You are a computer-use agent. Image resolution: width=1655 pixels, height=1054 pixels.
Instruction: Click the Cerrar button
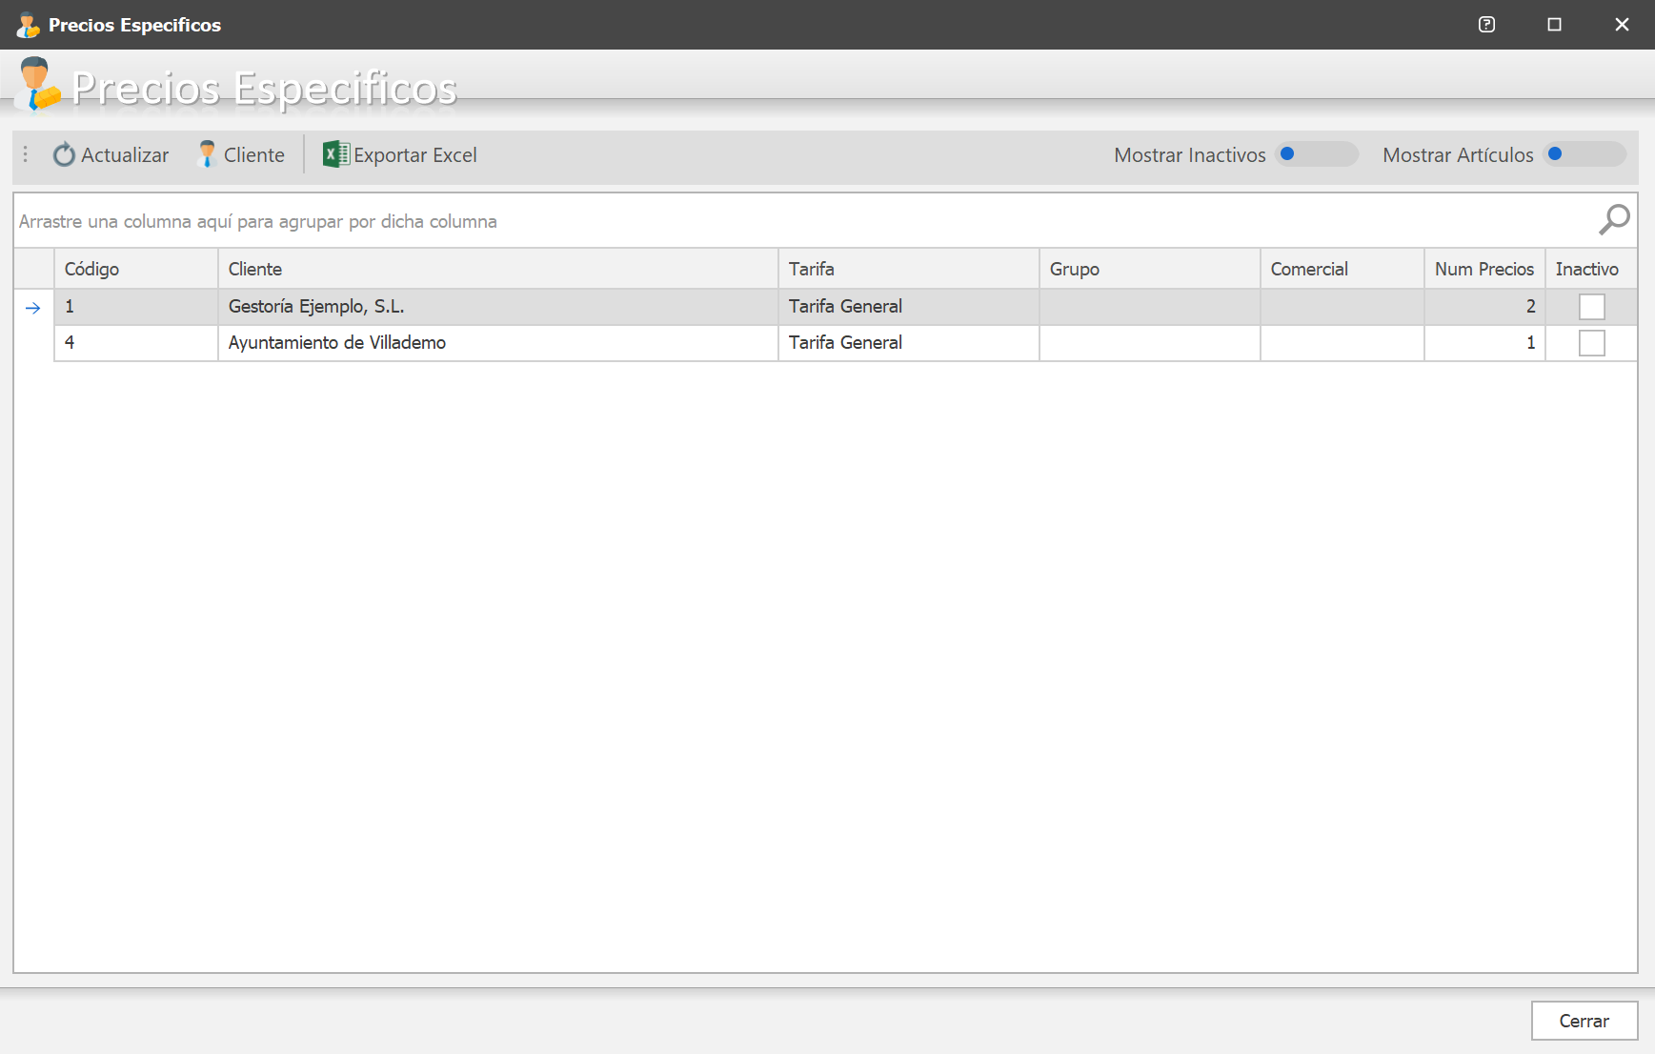[x=1584, y=1021]
